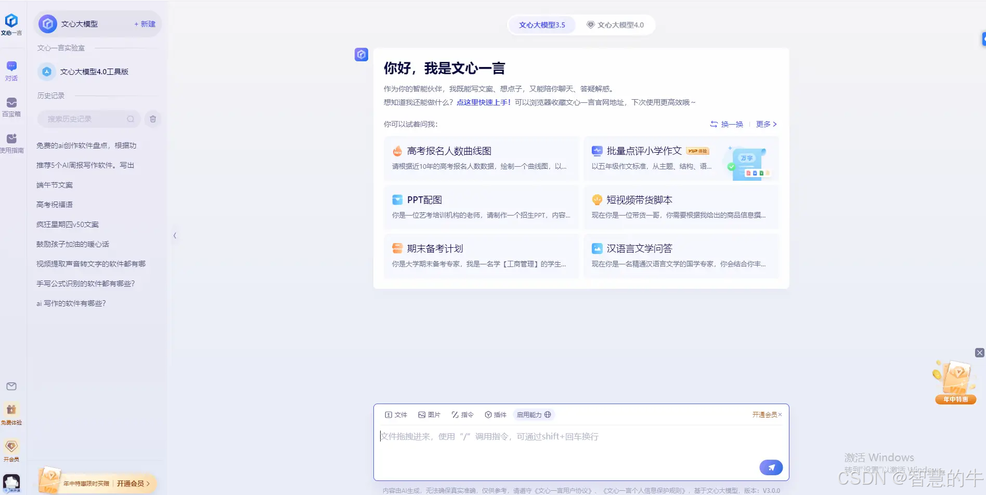This screenshot has height=495, width=986.
Task: Click the blue tab at the top right edge
Action: click(x=983, y=39)
